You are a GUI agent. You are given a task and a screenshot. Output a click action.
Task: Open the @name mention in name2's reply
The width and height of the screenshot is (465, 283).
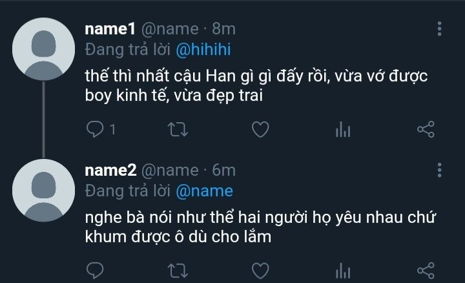click(205, 191)
